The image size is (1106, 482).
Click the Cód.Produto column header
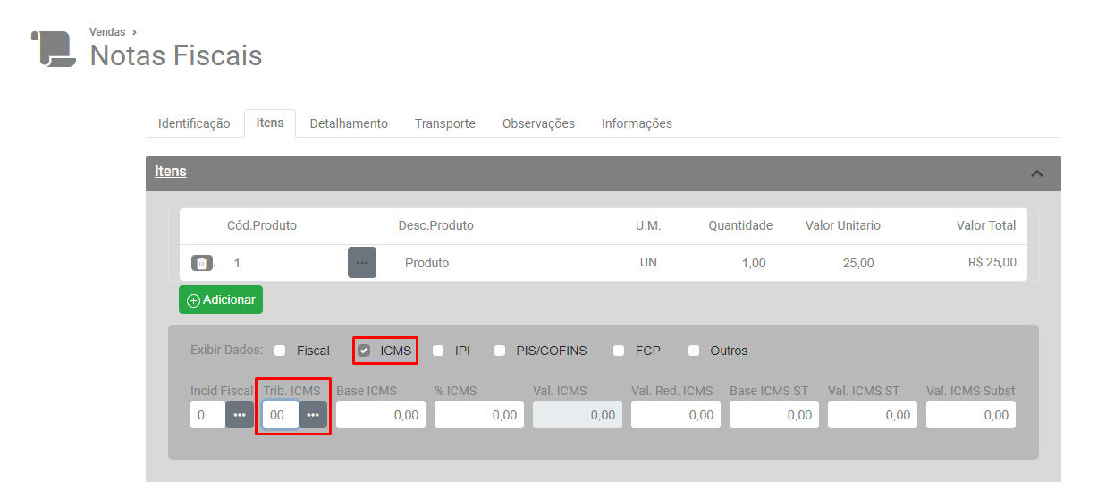coord(262,225)
